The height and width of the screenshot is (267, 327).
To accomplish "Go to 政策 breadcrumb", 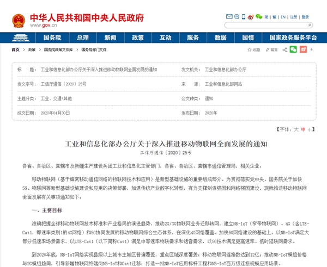I will (32, 49).
